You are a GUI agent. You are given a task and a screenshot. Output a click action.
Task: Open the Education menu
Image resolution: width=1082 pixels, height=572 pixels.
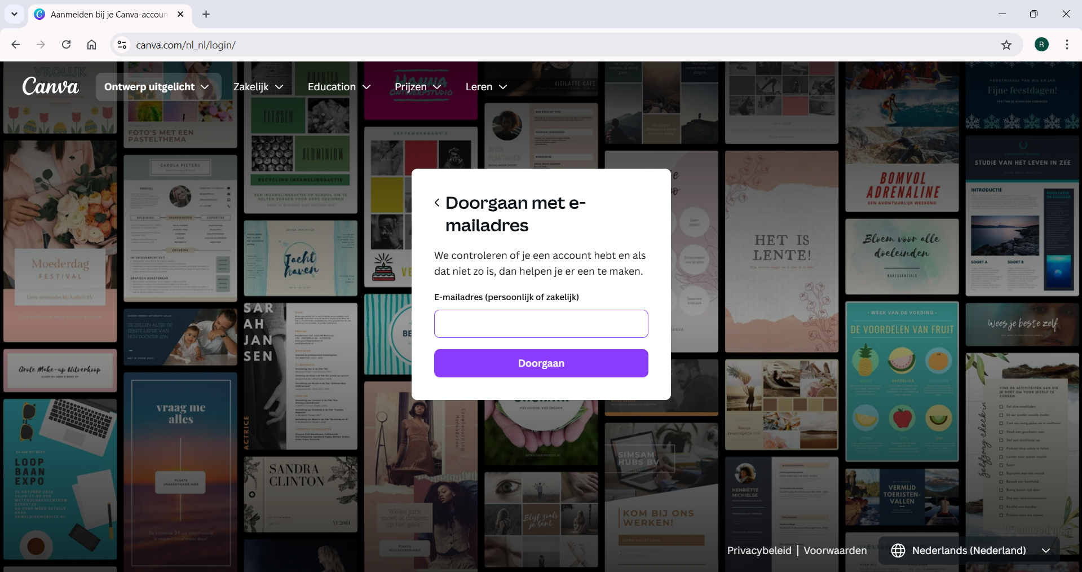coord(339,87)
